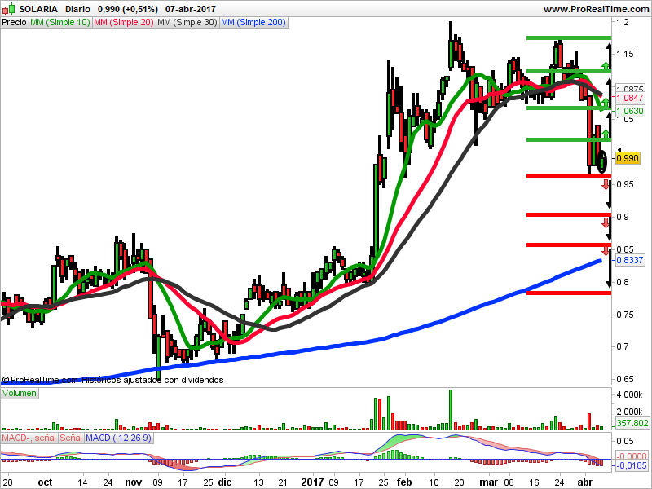The width and height of the screenshot is (652, 489).
Task: Click the 357.802 volume value tag
Action: [632, 423]
